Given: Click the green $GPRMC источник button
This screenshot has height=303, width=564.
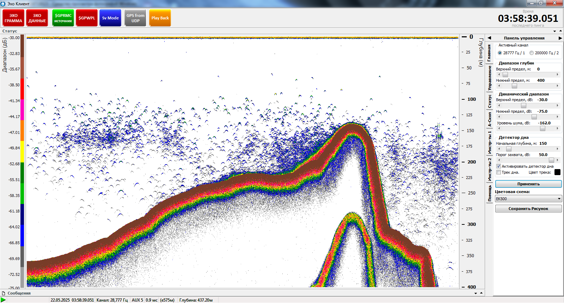Looking at the screenshot, I should (x=63, y=18).
